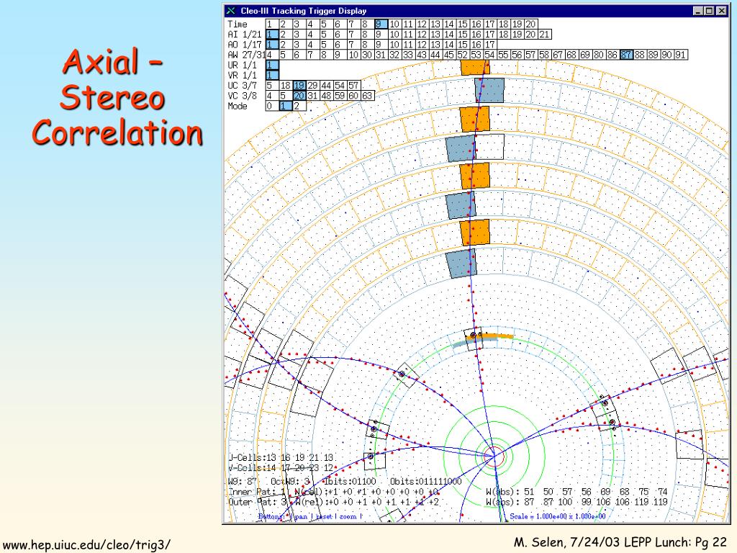Select the highlighted AW cell 87
The width and height of the screenshot is (737, 553).
click(626, 55)
